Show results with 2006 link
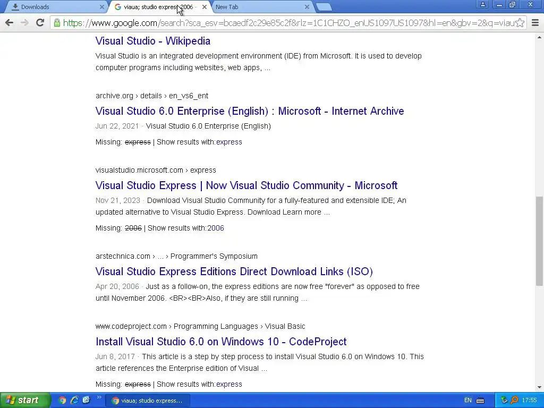The height and width of the screenshot is (408, 544). click(216, 228)
